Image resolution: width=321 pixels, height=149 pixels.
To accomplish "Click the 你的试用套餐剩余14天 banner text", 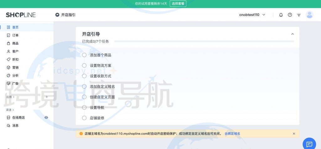I will tap(151, 4).
